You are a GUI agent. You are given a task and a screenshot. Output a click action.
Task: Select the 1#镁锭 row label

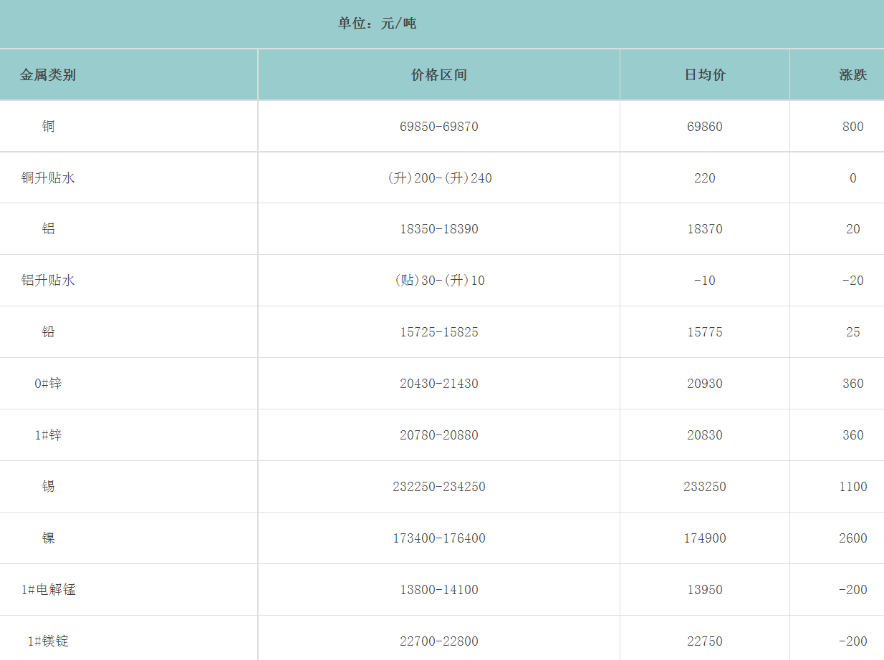[x=48, y=641]
